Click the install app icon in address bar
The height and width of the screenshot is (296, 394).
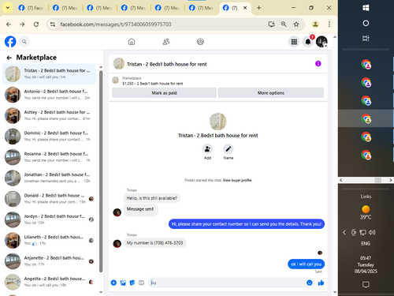(x=272, y=24)
